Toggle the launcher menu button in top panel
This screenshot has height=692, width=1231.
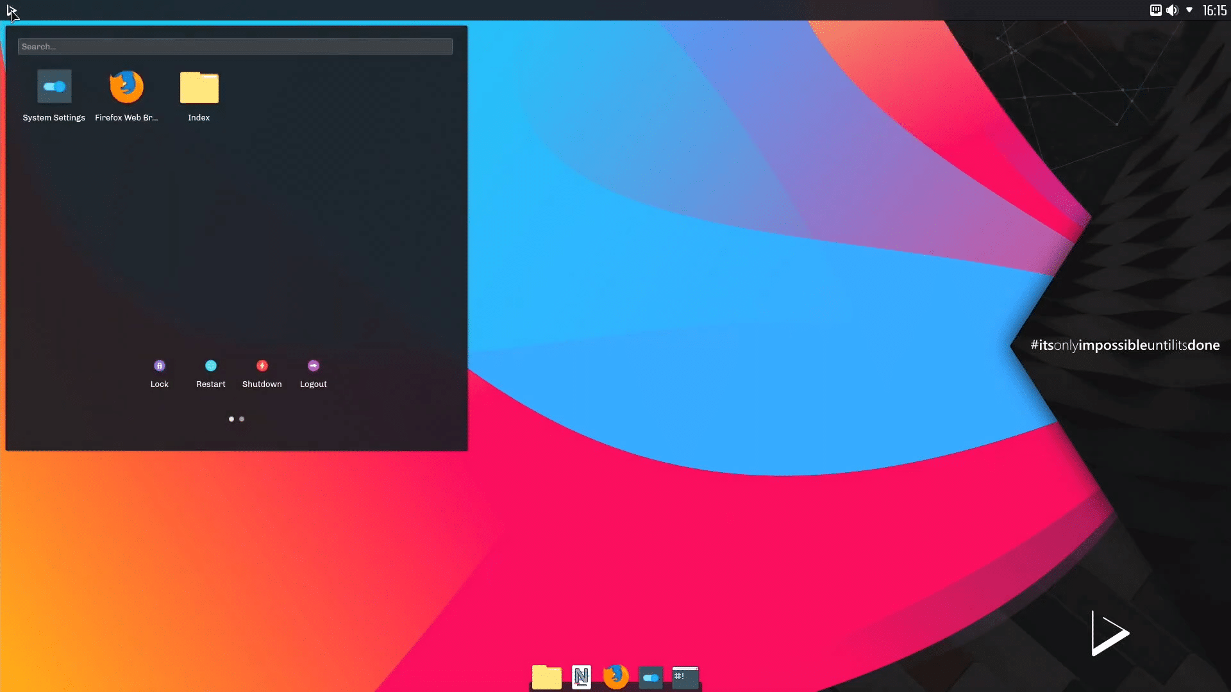(12, 10)
